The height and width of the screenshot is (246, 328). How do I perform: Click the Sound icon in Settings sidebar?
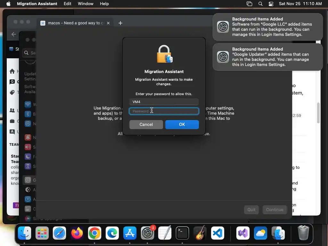[28, 147]
